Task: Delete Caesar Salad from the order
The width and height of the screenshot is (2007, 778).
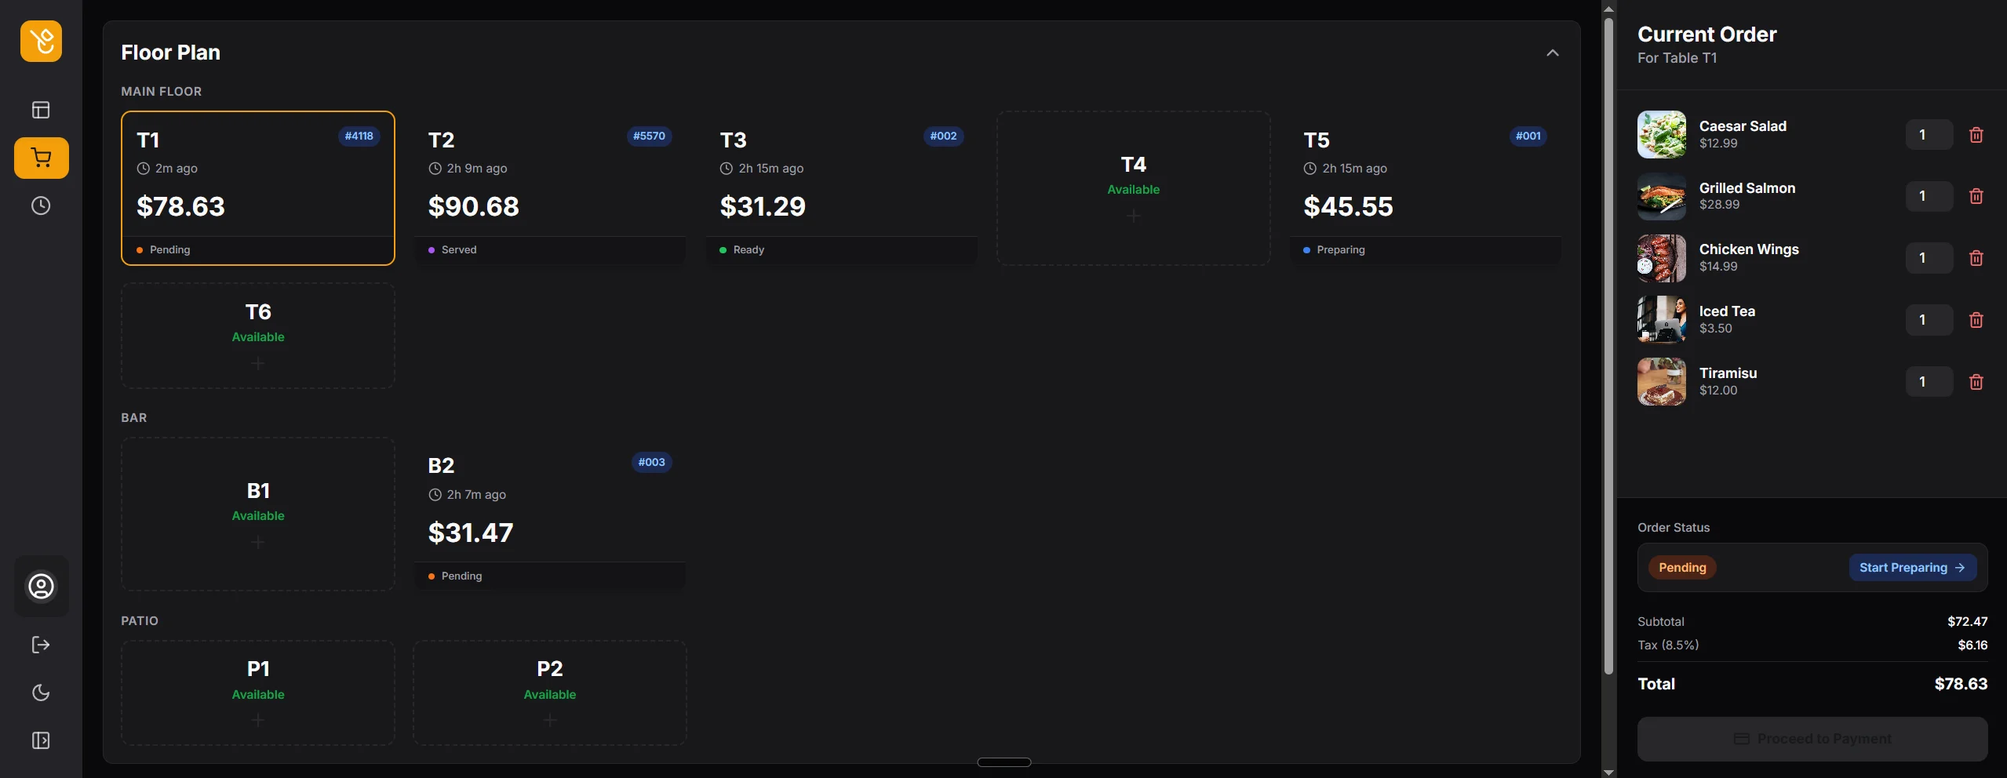Action: coord(1976,135)
